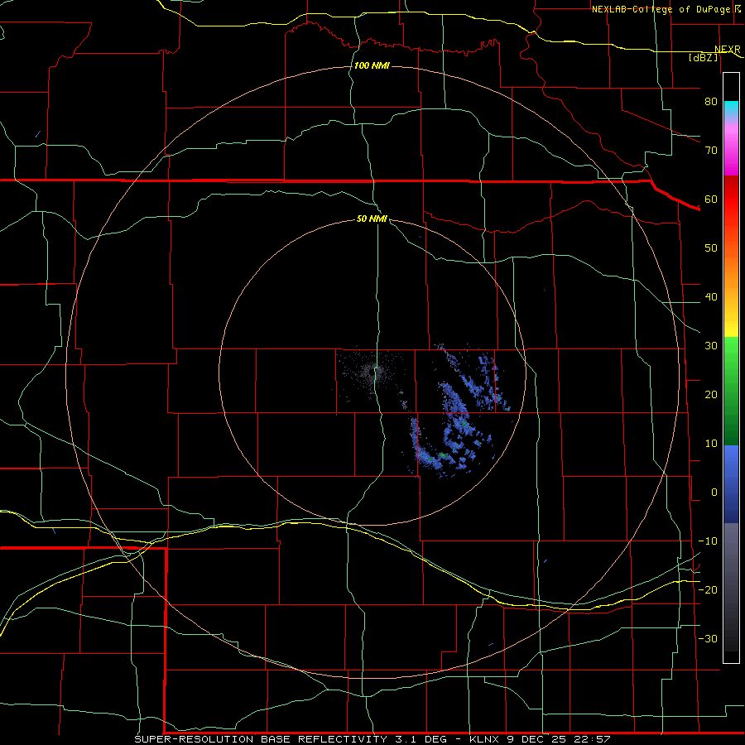Pick the cyan top segment of color bar
This screenshot has height=745, width=745.
[x=731, y=109]
